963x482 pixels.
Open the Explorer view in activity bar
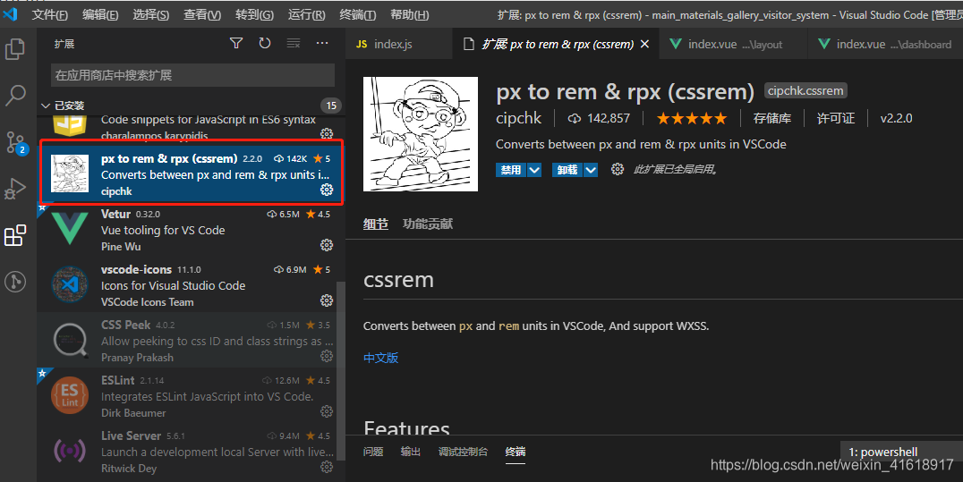point(15,49)
